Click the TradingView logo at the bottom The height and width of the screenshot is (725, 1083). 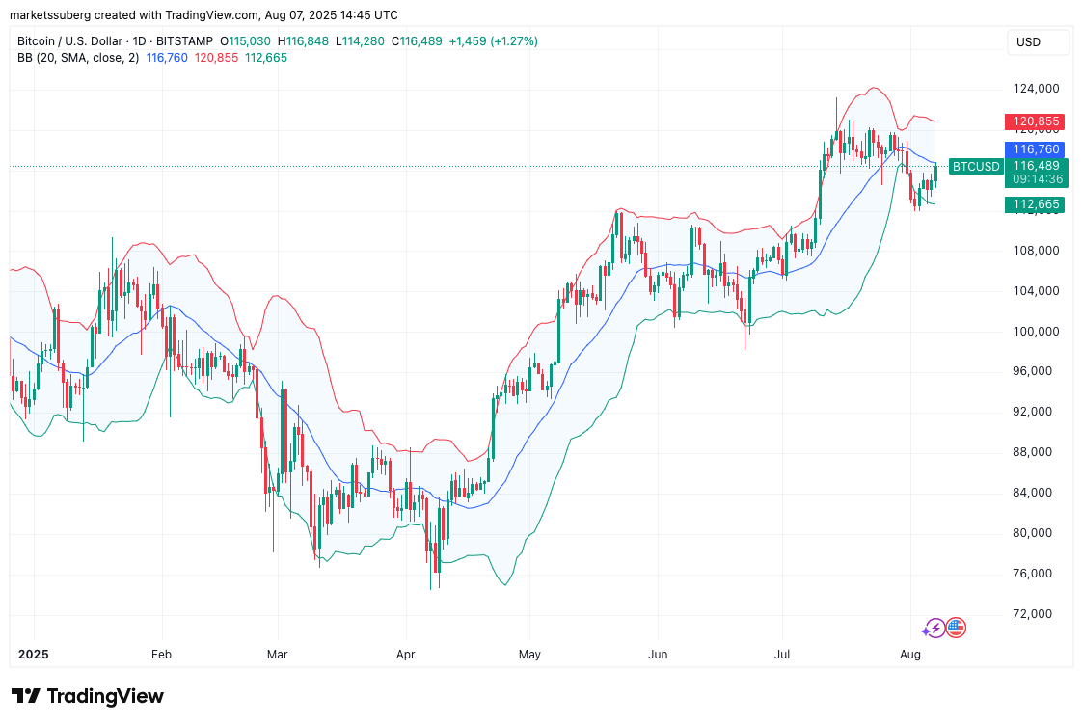[x=88, y=696]
